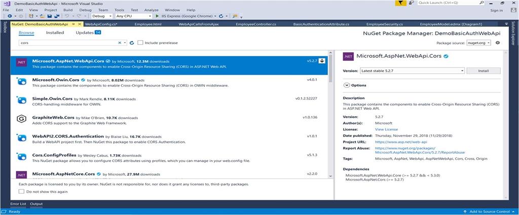Viewport: 519px width, 215px height.
Task: Open the IIS Express browser dropdown arrow
Action: pos(215,16)
